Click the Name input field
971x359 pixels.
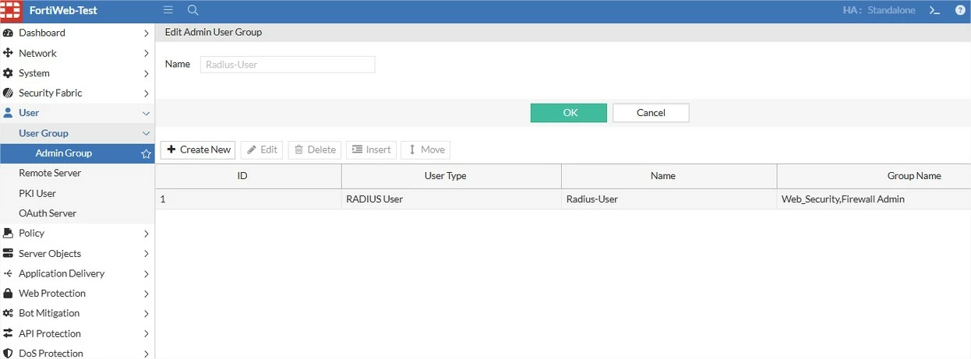tap(288, 65)
